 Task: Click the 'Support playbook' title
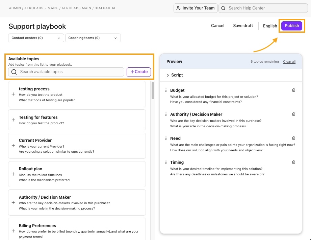click(x=37, y=26)
